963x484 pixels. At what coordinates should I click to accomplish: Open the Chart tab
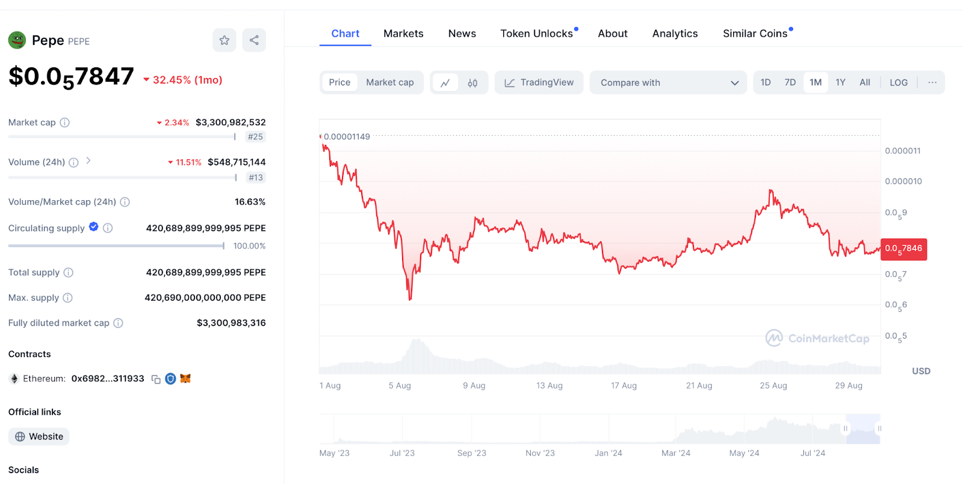[x=345, y=34]
